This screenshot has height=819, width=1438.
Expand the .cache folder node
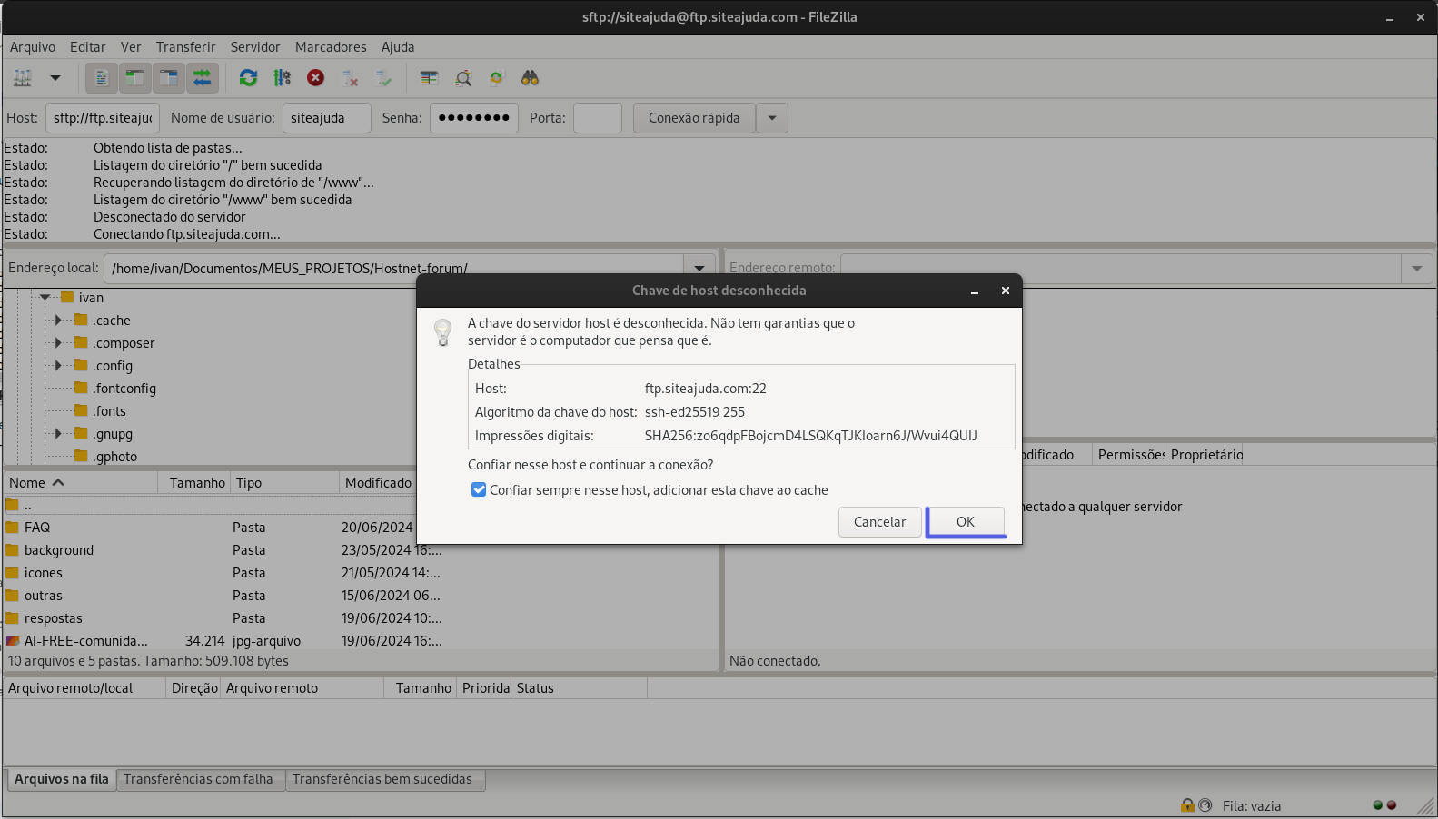58,321
